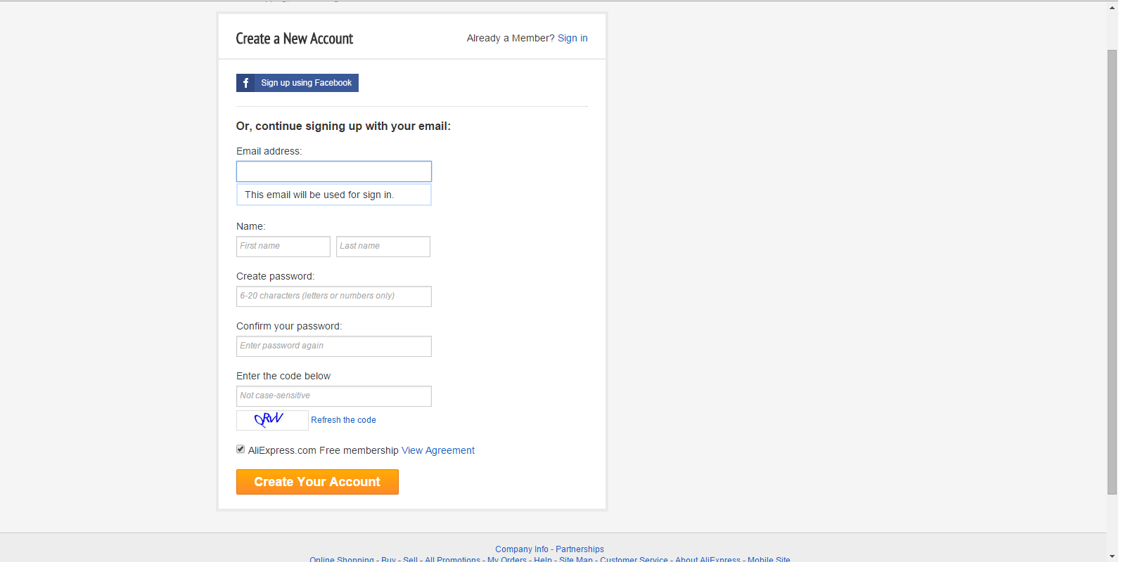Open the Customer Service footer link
The width and height of the screenshot is (1121, 562).
click(634, 559)
